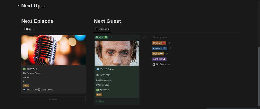Click the page icon before James Falon
260x109 pixels.
[x=39, y=89]
